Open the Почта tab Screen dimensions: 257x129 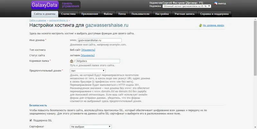pos(122,14)
